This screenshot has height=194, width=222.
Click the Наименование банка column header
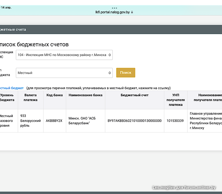[85, 95]
